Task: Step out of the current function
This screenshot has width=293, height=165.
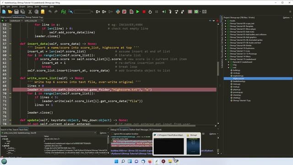Action: click(x=183, y=11)
